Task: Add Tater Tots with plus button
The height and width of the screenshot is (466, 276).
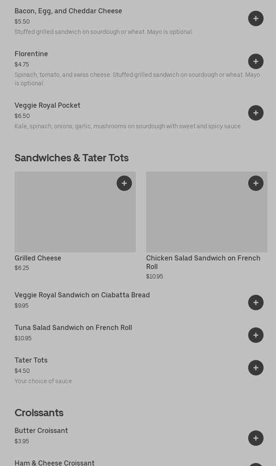Action: [255, 368]
